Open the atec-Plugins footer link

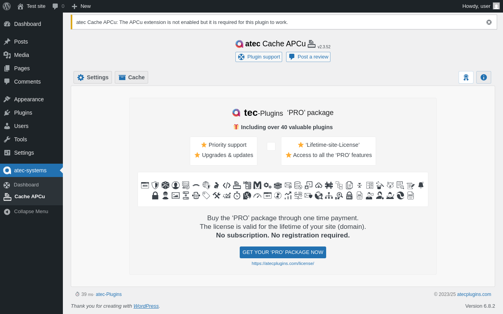109,294
